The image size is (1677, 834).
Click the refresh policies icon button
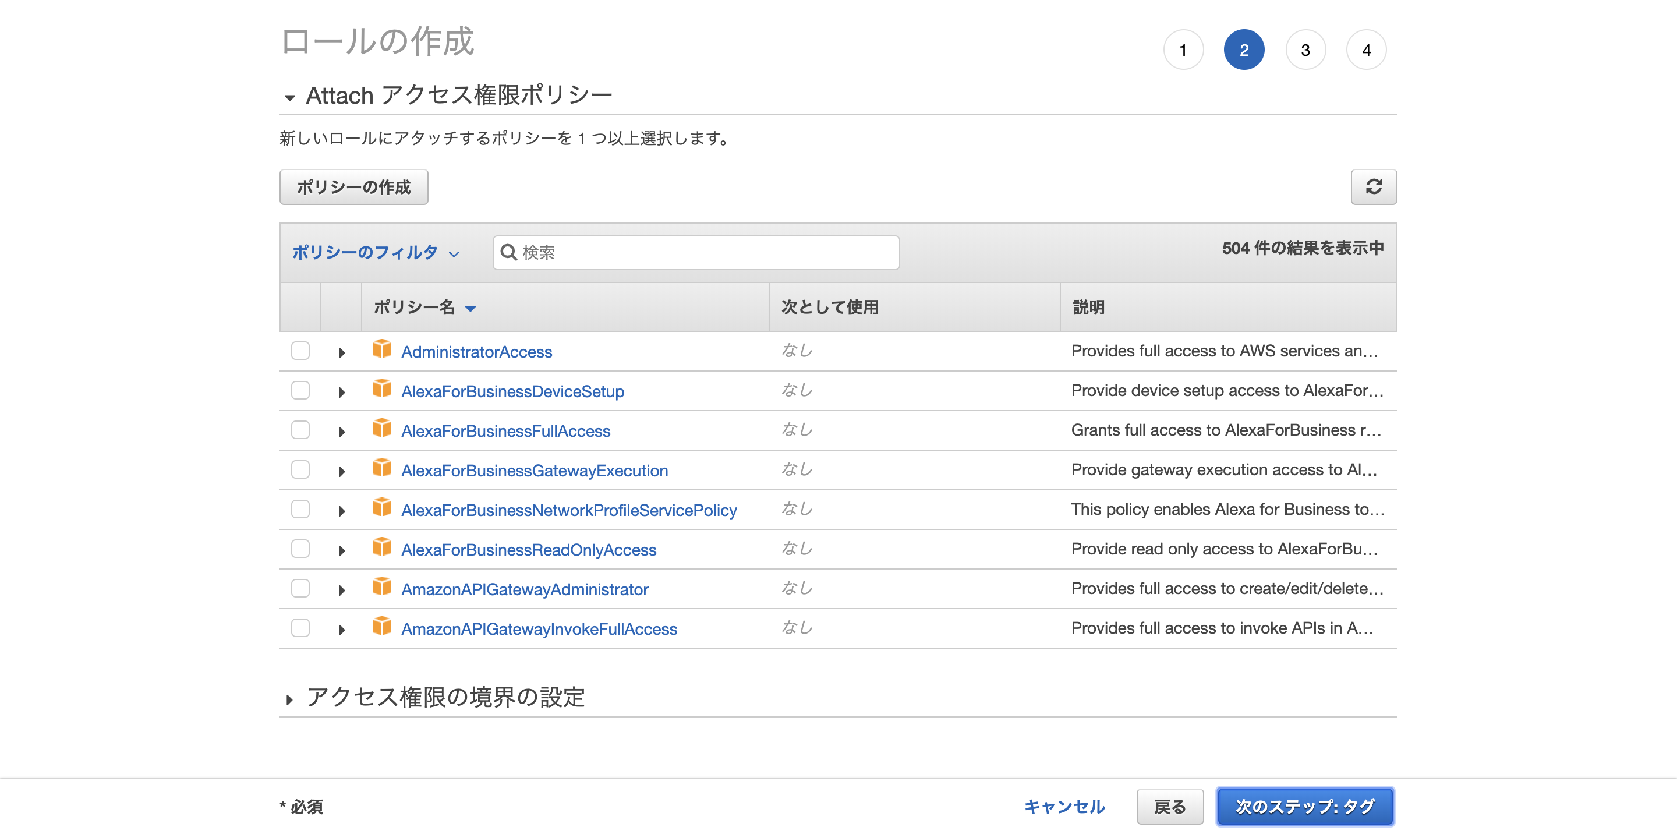1373,187
